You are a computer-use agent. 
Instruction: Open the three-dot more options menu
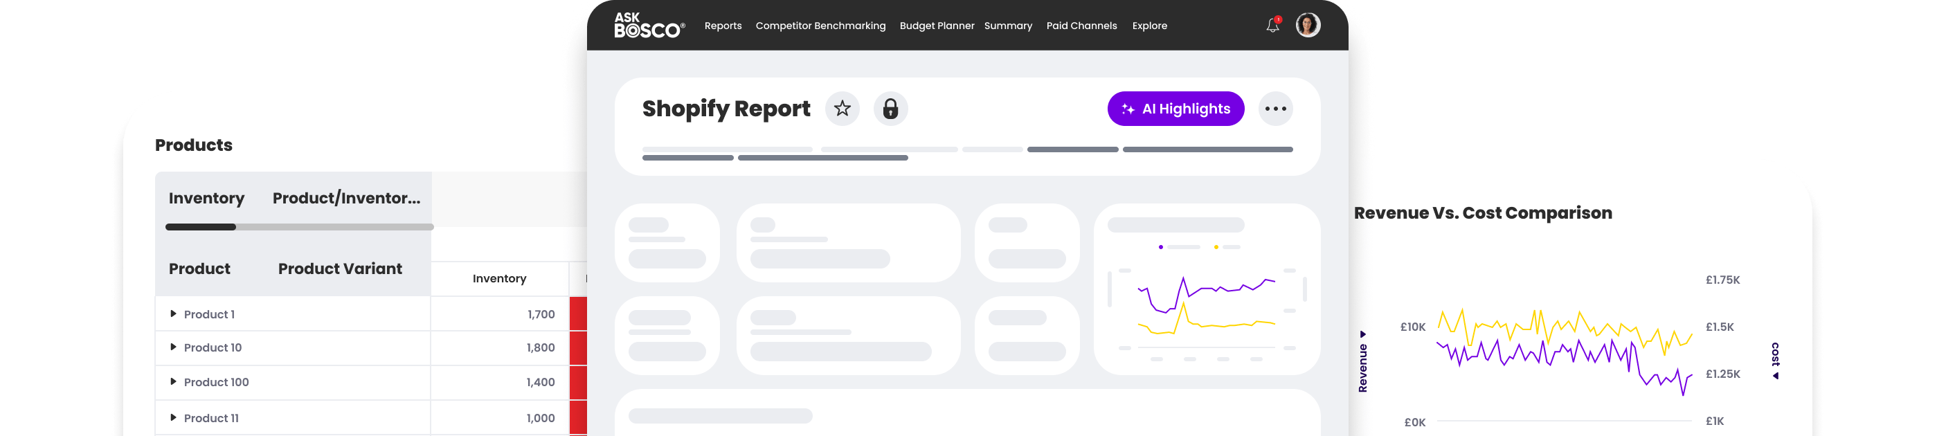pyautogui.click(x=1275, y=109)
